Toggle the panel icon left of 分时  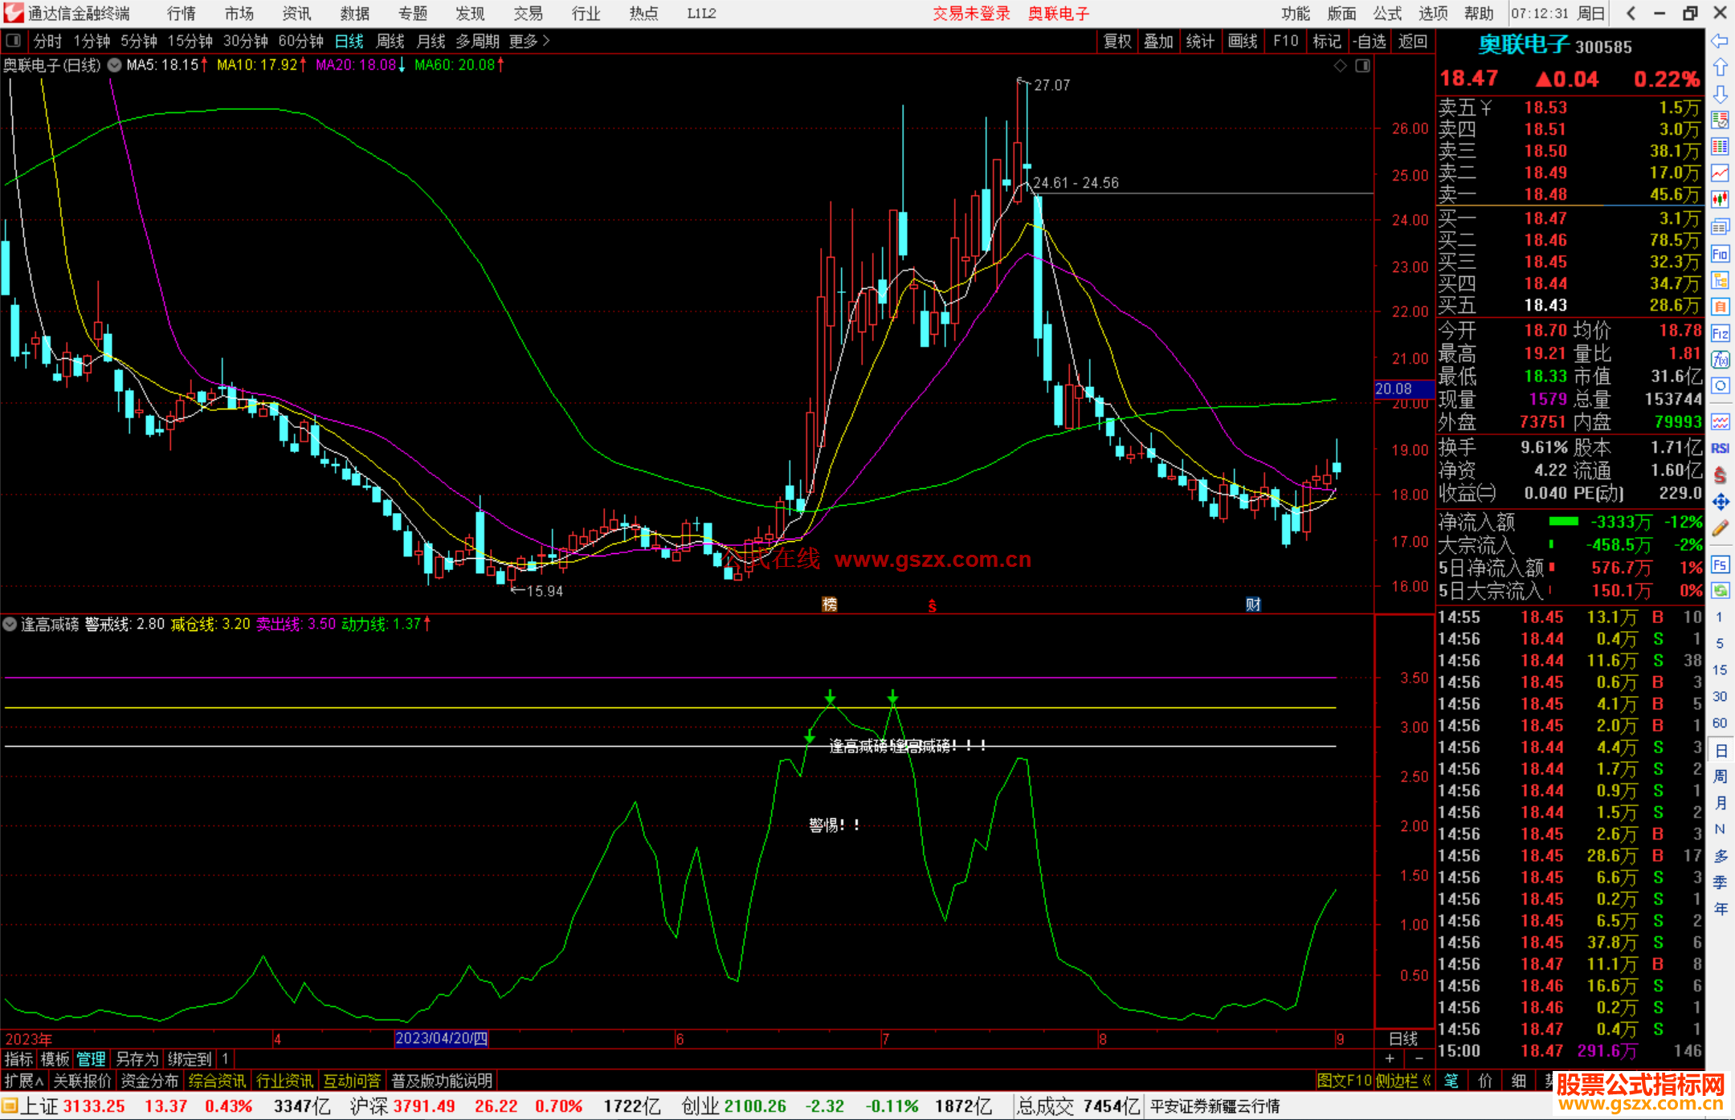(13, 40)
